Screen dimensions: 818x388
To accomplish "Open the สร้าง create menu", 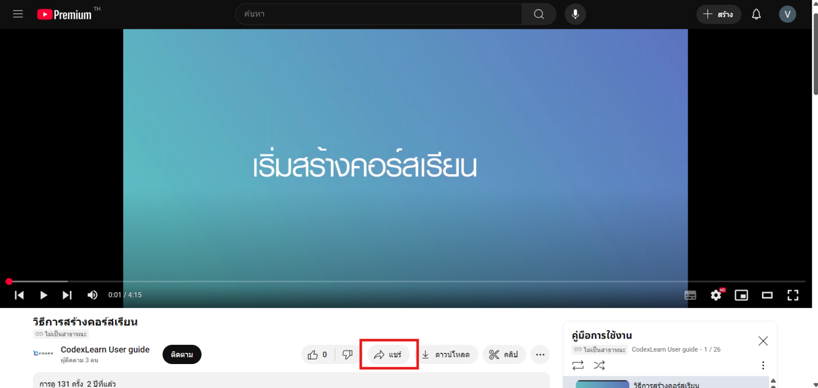I will pos(718,15).
